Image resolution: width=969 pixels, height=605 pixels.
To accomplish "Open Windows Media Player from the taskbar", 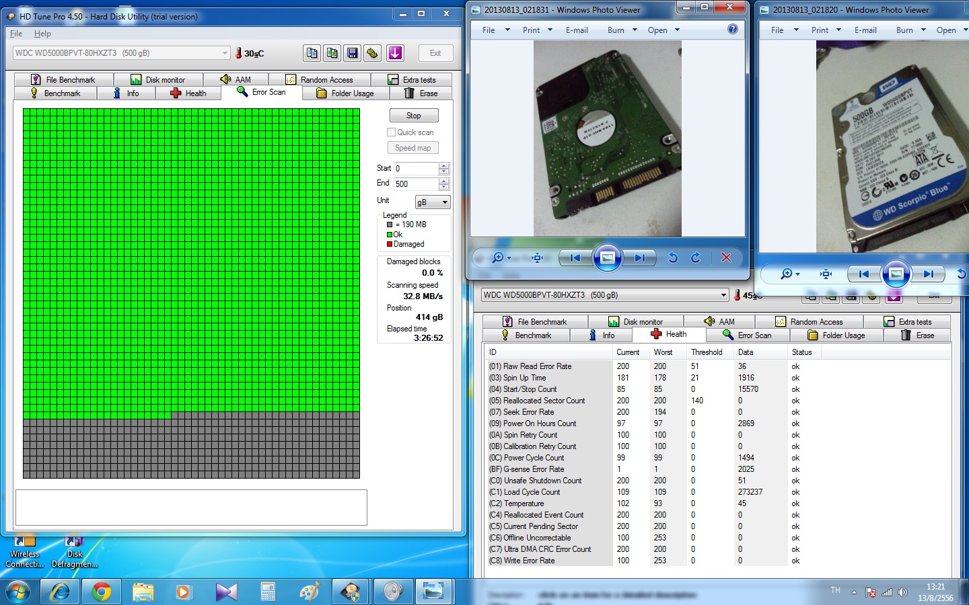I will 182,592.
